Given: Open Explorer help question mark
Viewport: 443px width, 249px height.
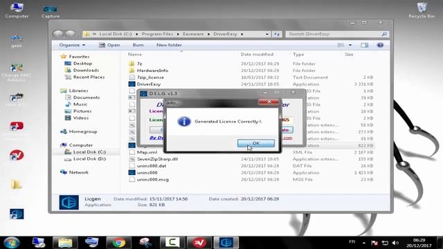Looking at the screenshot, I should click(380, 45).
